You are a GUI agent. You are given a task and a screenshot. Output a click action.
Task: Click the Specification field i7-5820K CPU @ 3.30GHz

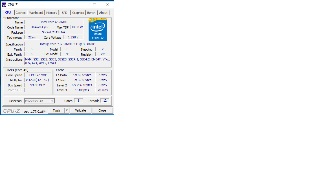67,44
